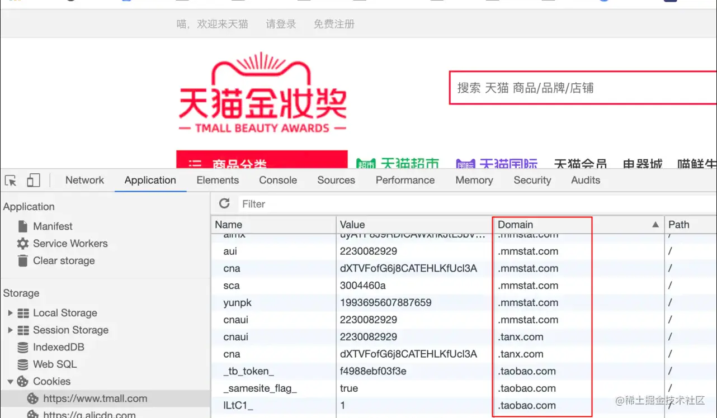The image size is (717, 418).
Task: Sort cookies by the Domain column header
Action: 578,225
